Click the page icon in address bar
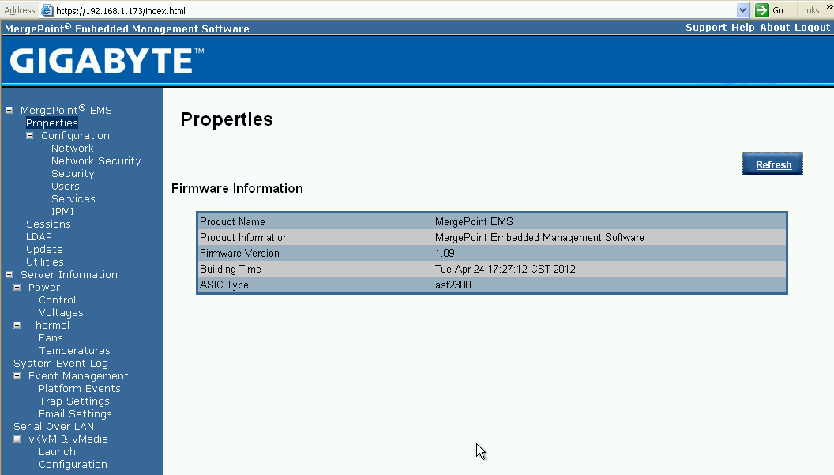Image resolution: width=834 pixels, height=475 pixels. click(47, 10)
